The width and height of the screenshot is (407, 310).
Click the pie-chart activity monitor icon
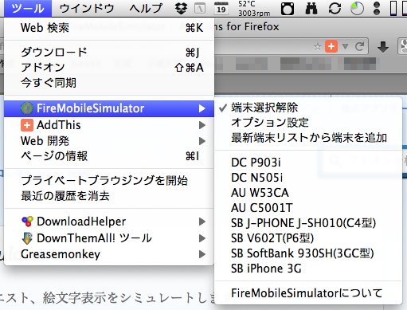pyautogui.click(x=357, y=8)
